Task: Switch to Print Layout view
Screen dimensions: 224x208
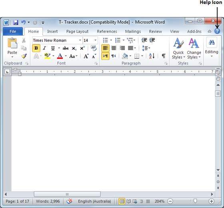Action: 122,202
